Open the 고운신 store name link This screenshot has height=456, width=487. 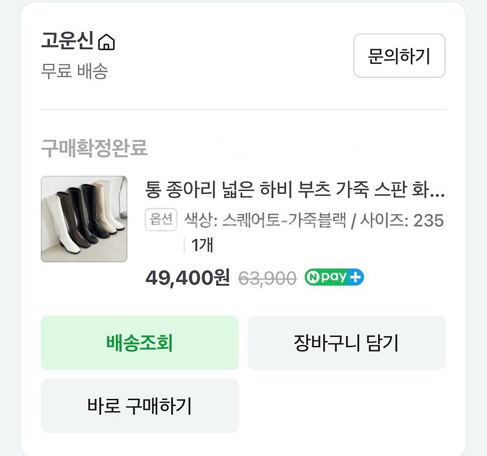[67, 41]
